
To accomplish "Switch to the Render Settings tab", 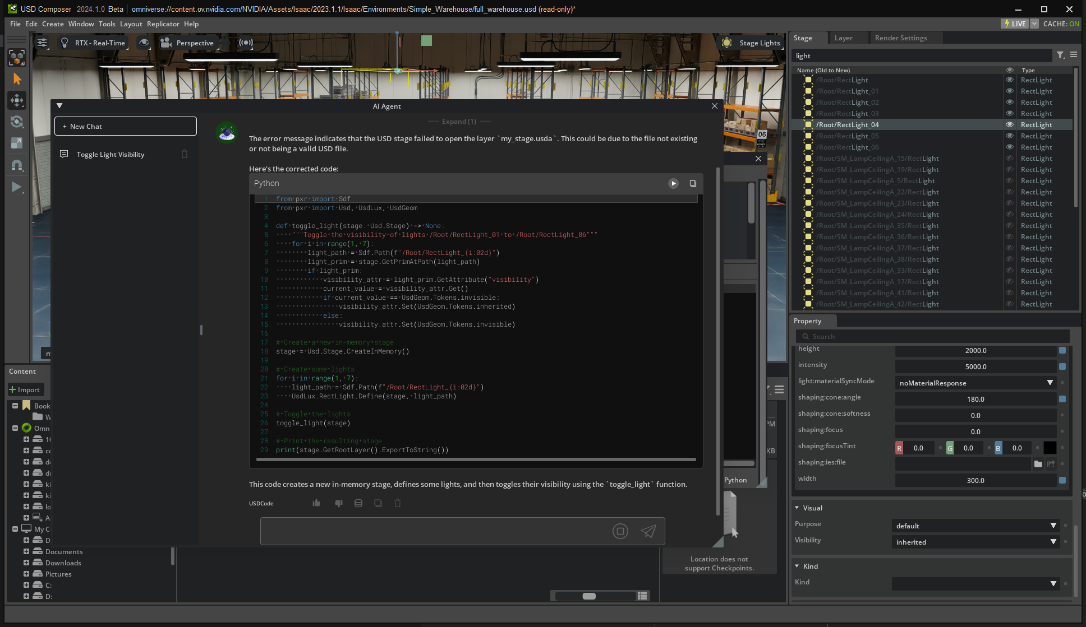I will (x=901, y=38).
